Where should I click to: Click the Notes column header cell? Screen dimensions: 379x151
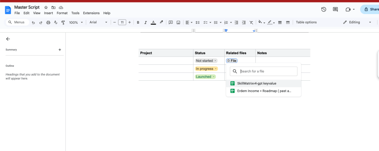click(283, 53)
